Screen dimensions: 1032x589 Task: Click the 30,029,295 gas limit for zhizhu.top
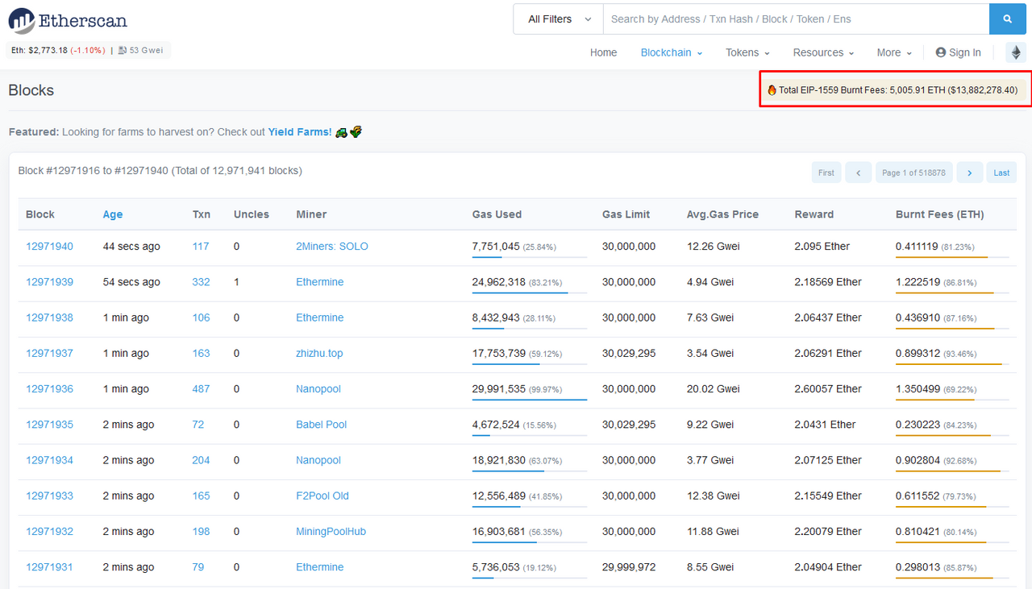coord(629,353)
